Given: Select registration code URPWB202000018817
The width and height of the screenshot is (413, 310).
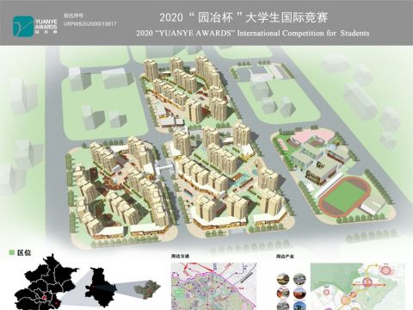Looking at the screenshot, I should click(90, 24).
